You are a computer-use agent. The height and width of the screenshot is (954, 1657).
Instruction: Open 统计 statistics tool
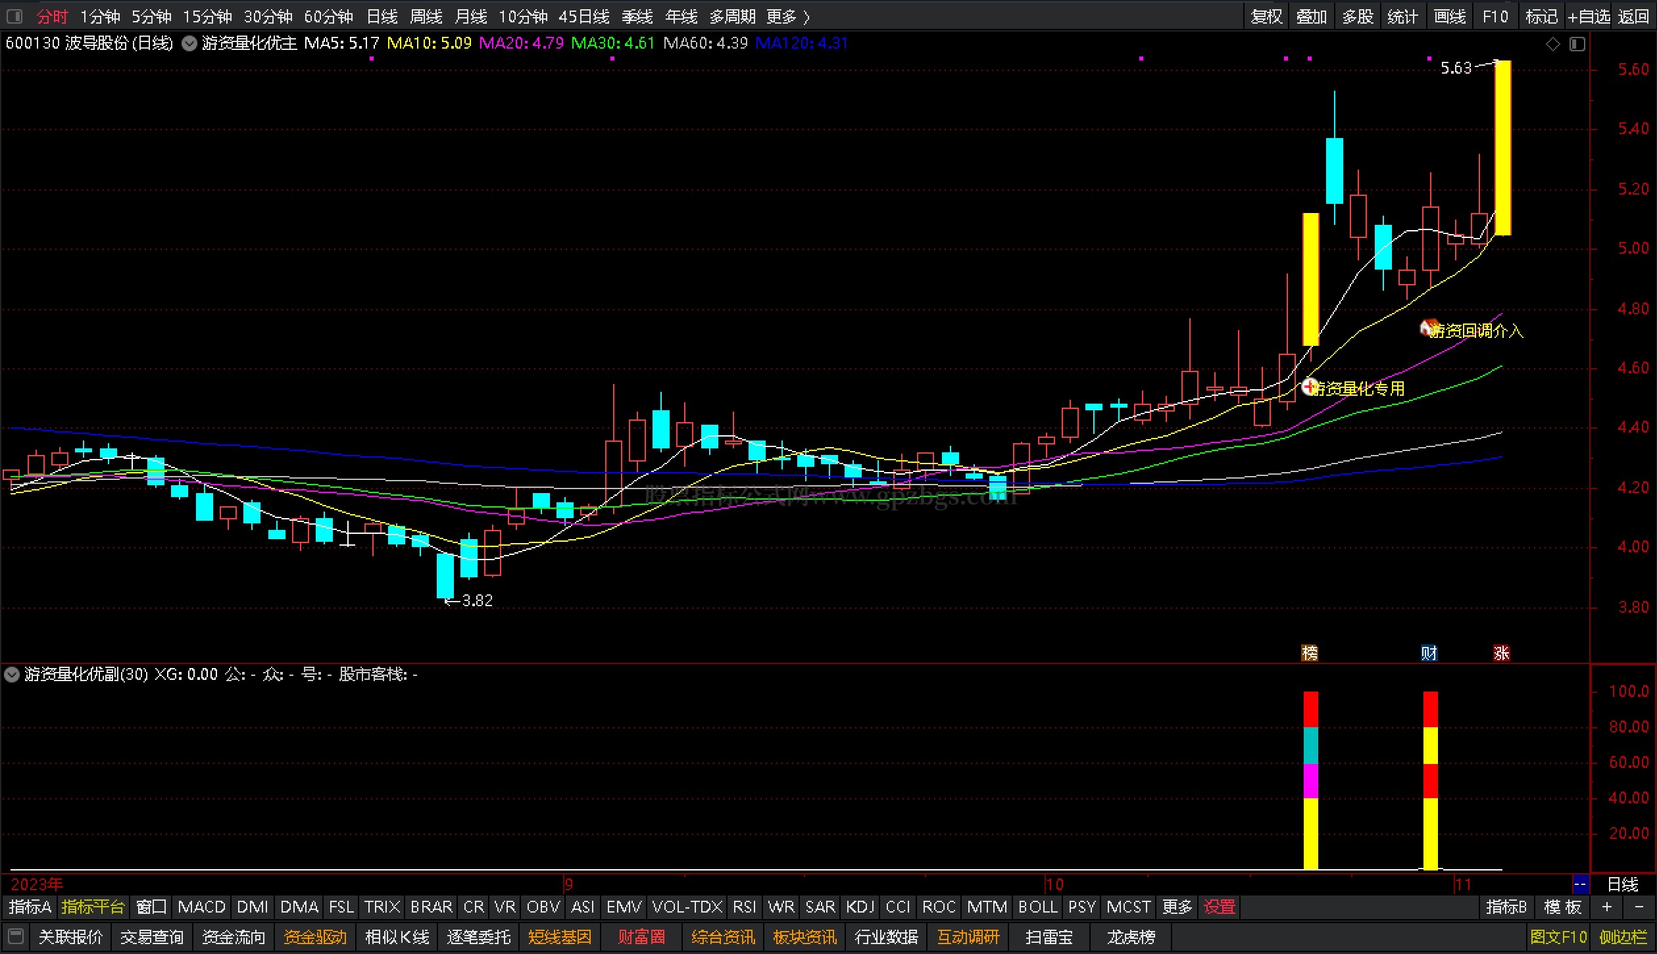pos(1402,16)
